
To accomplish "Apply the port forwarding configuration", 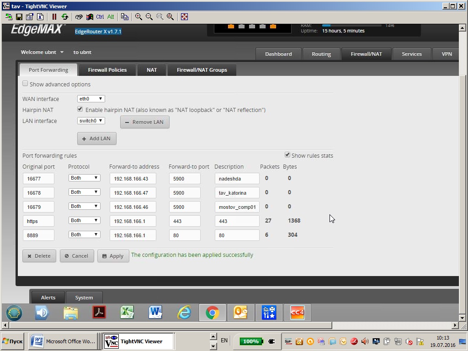I will (113, 256).
